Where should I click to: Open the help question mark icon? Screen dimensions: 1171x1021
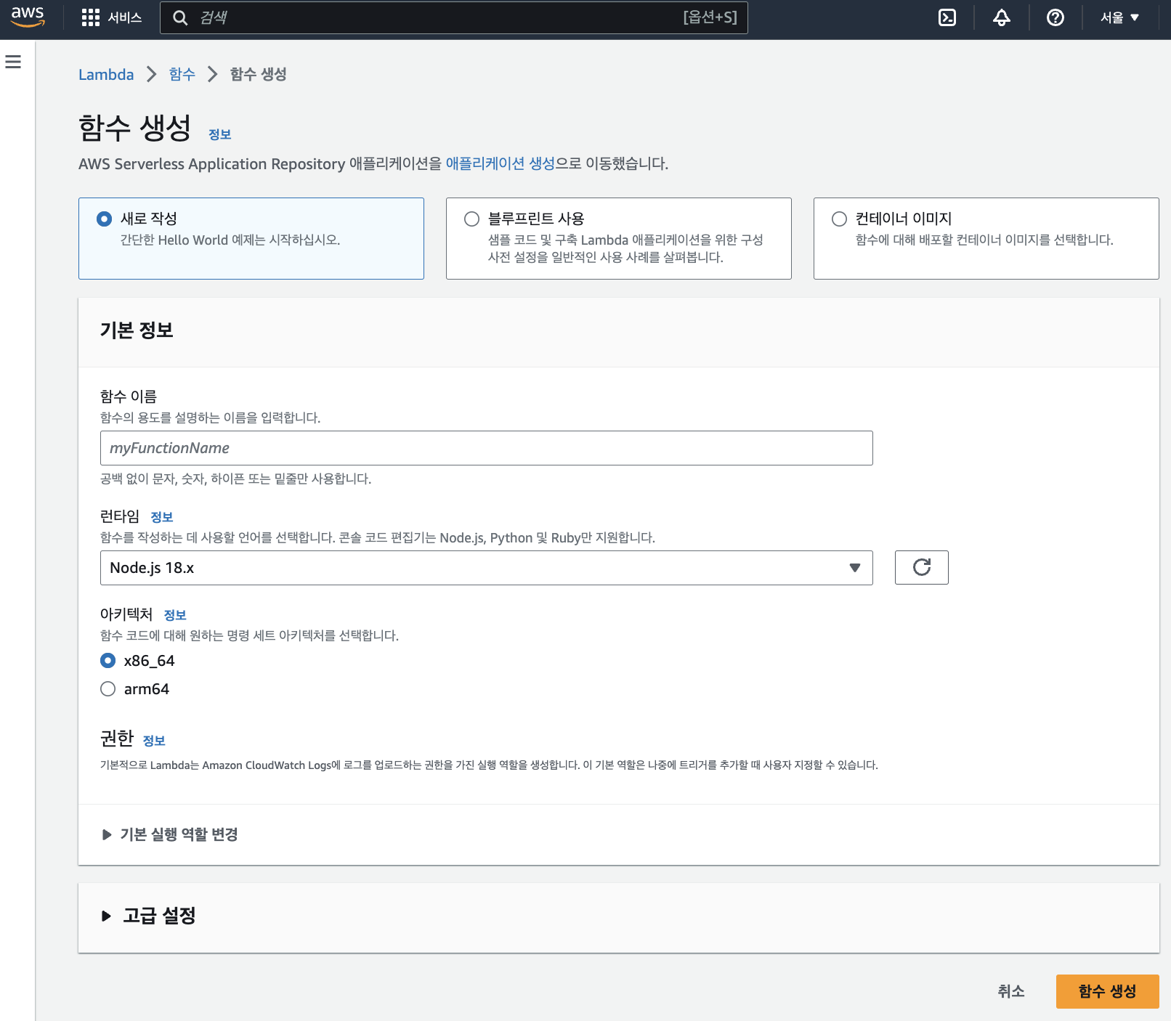pyautogui.click(x=1055, y=17)
